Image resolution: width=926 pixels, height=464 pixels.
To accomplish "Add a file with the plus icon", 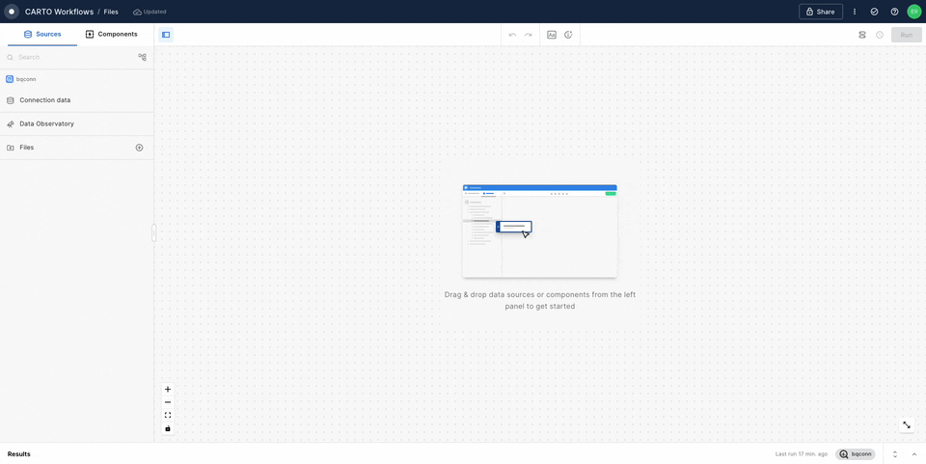I will tap(139, 148).
